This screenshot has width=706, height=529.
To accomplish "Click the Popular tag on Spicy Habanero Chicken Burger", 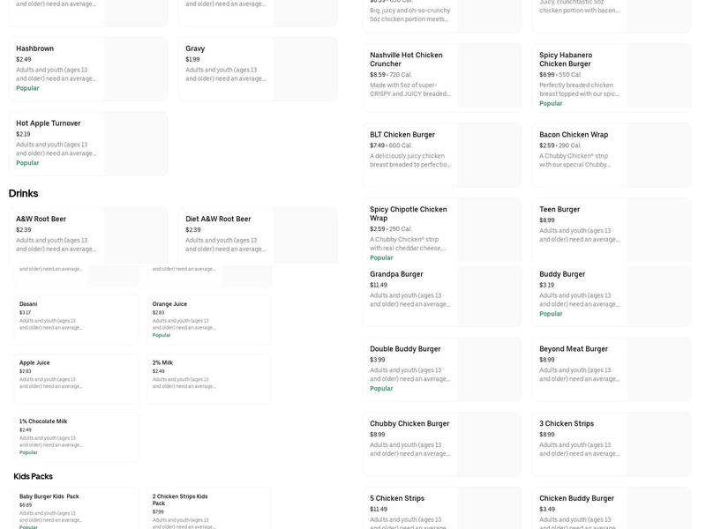I will coord(551,103).
